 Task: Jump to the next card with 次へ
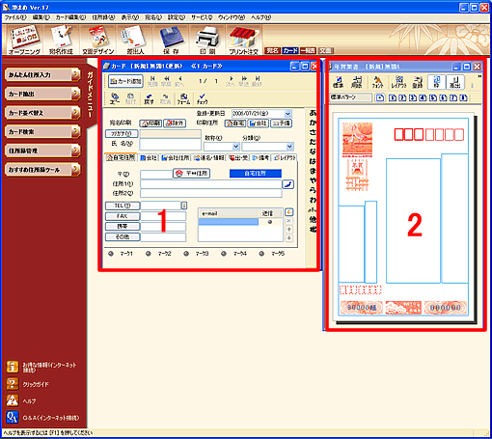point(231,81)
